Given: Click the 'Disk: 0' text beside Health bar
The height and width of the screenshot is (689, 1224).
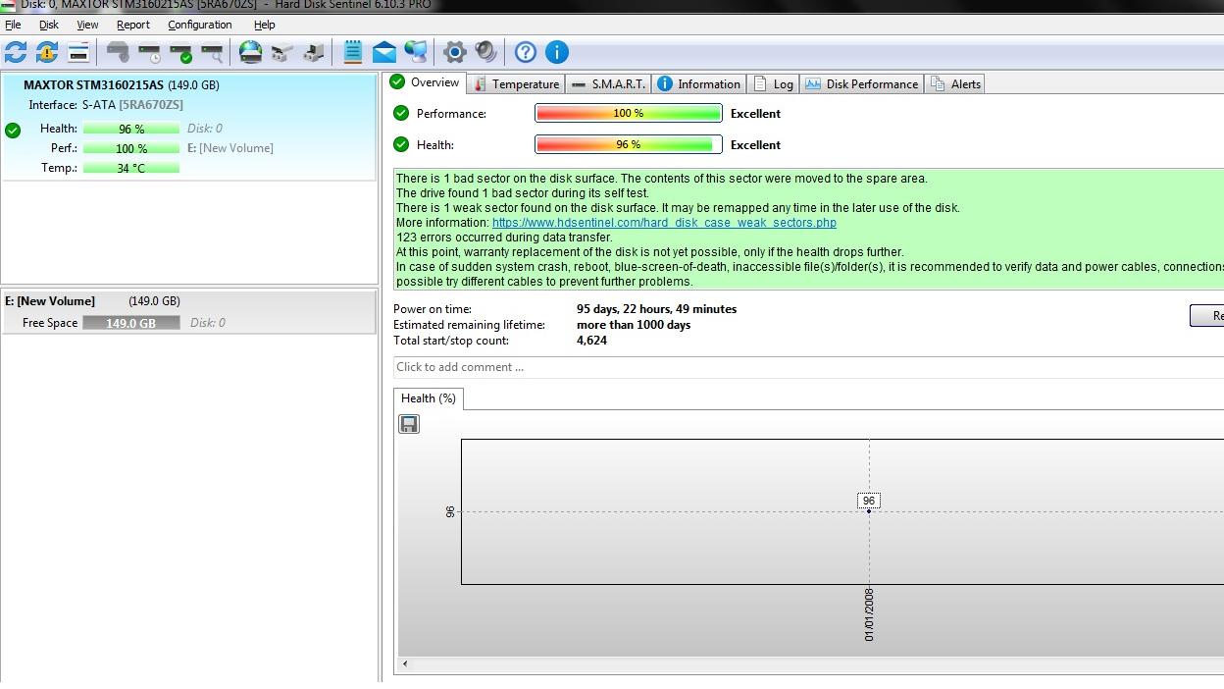Looking at the screenshot, I should (205, 129).
